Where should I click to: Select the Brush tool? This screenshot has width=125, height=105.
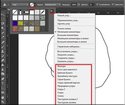[x=3, y=47]
